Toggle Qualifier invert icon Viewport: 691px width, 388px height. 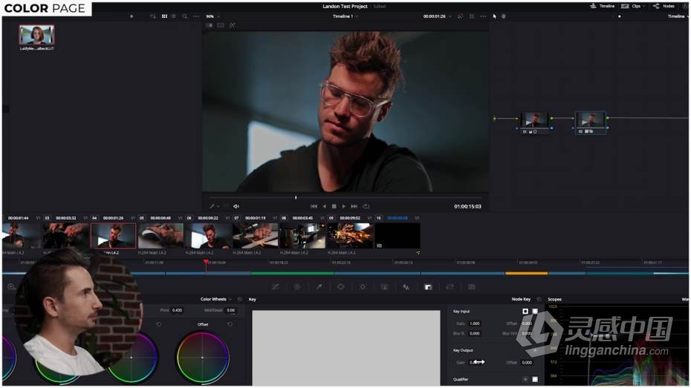coord(525,379)
